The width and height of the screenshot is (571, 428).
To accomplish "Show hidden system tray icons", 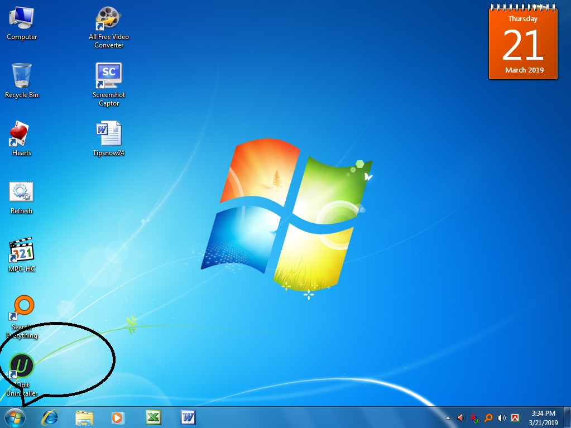I will tap(448, 418).
